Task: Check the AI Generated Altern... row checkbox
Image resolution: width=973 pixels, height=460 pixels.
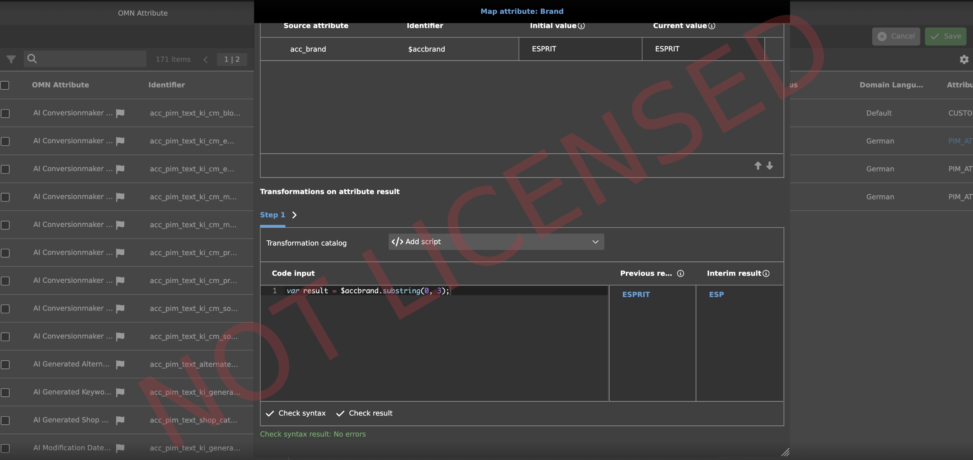Action: 5,365
